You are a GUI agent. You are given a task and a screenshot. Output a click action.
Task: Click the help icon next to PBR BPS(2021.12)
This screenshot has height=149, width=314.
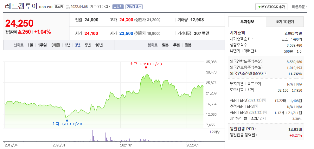tap(265, 113)
